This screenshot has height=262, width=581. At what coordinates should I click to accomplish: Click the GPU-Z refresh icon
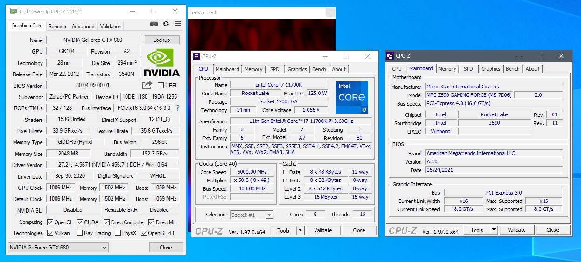166,24
